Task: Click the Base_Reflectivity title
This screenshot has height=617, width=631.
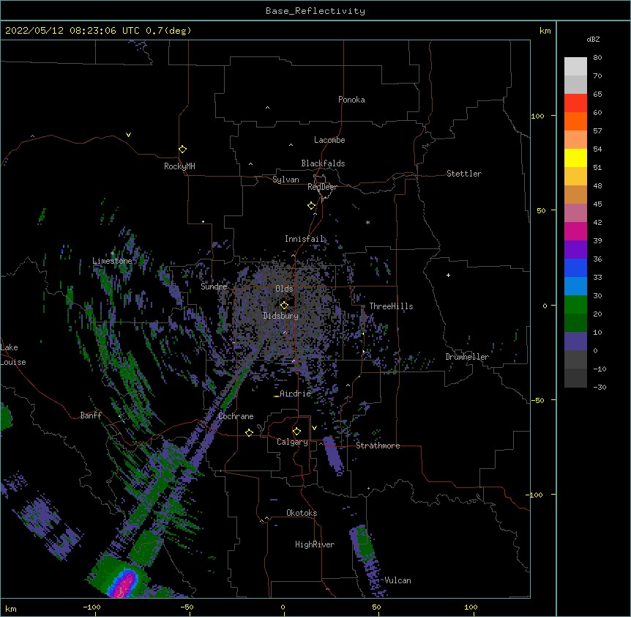Action: (315, 11)
